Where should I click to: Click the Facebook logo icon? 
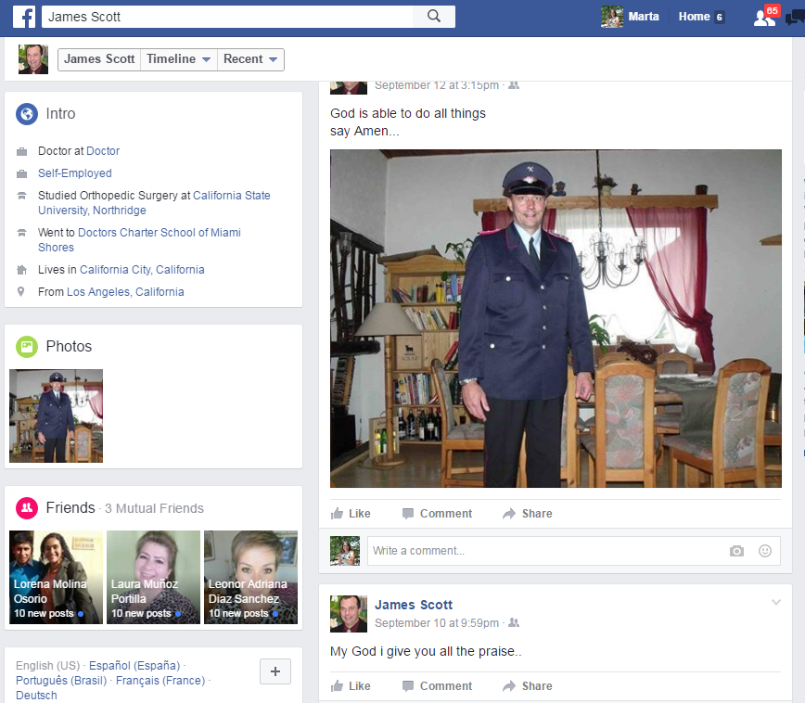[x=25, y=16]
